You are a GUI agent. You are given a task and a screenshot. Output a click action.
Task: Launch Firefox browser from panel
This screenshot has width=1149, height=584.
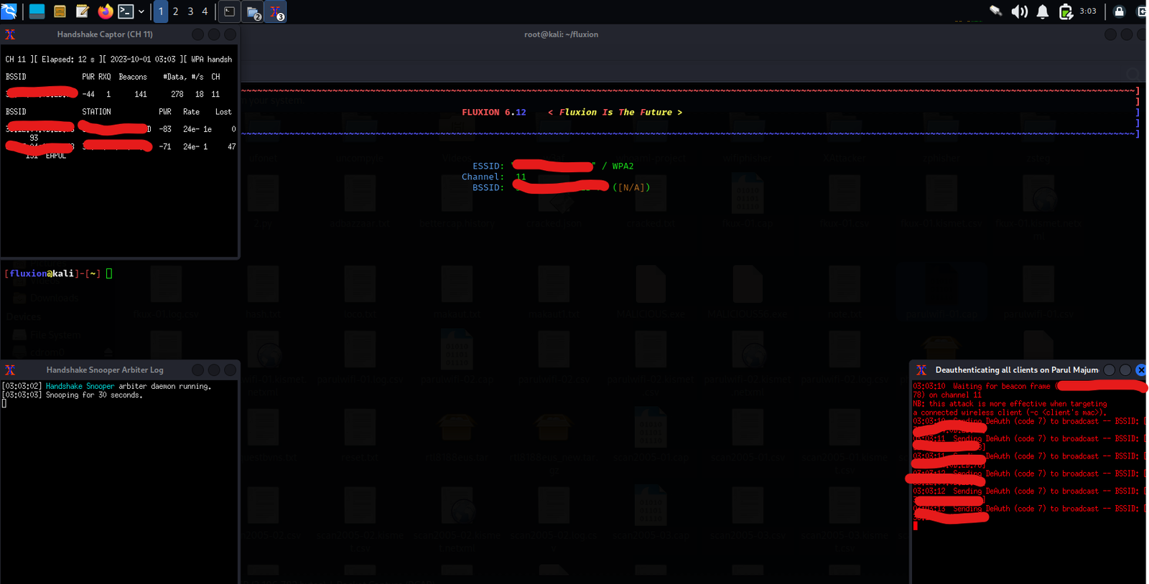point(106,11)
